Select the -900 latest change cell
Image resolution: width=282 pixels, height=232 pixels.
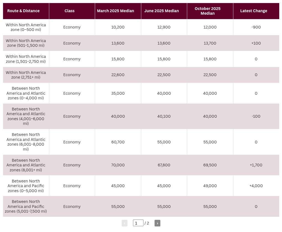pyautogui.click(x=256, y=27)
